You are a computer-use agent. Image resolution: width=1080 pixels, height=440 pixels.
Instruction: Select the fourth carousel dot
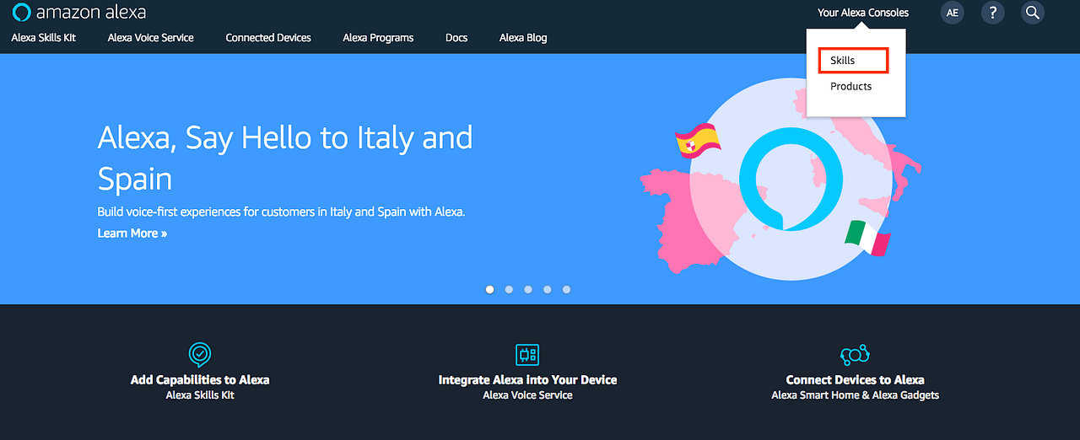548,289
